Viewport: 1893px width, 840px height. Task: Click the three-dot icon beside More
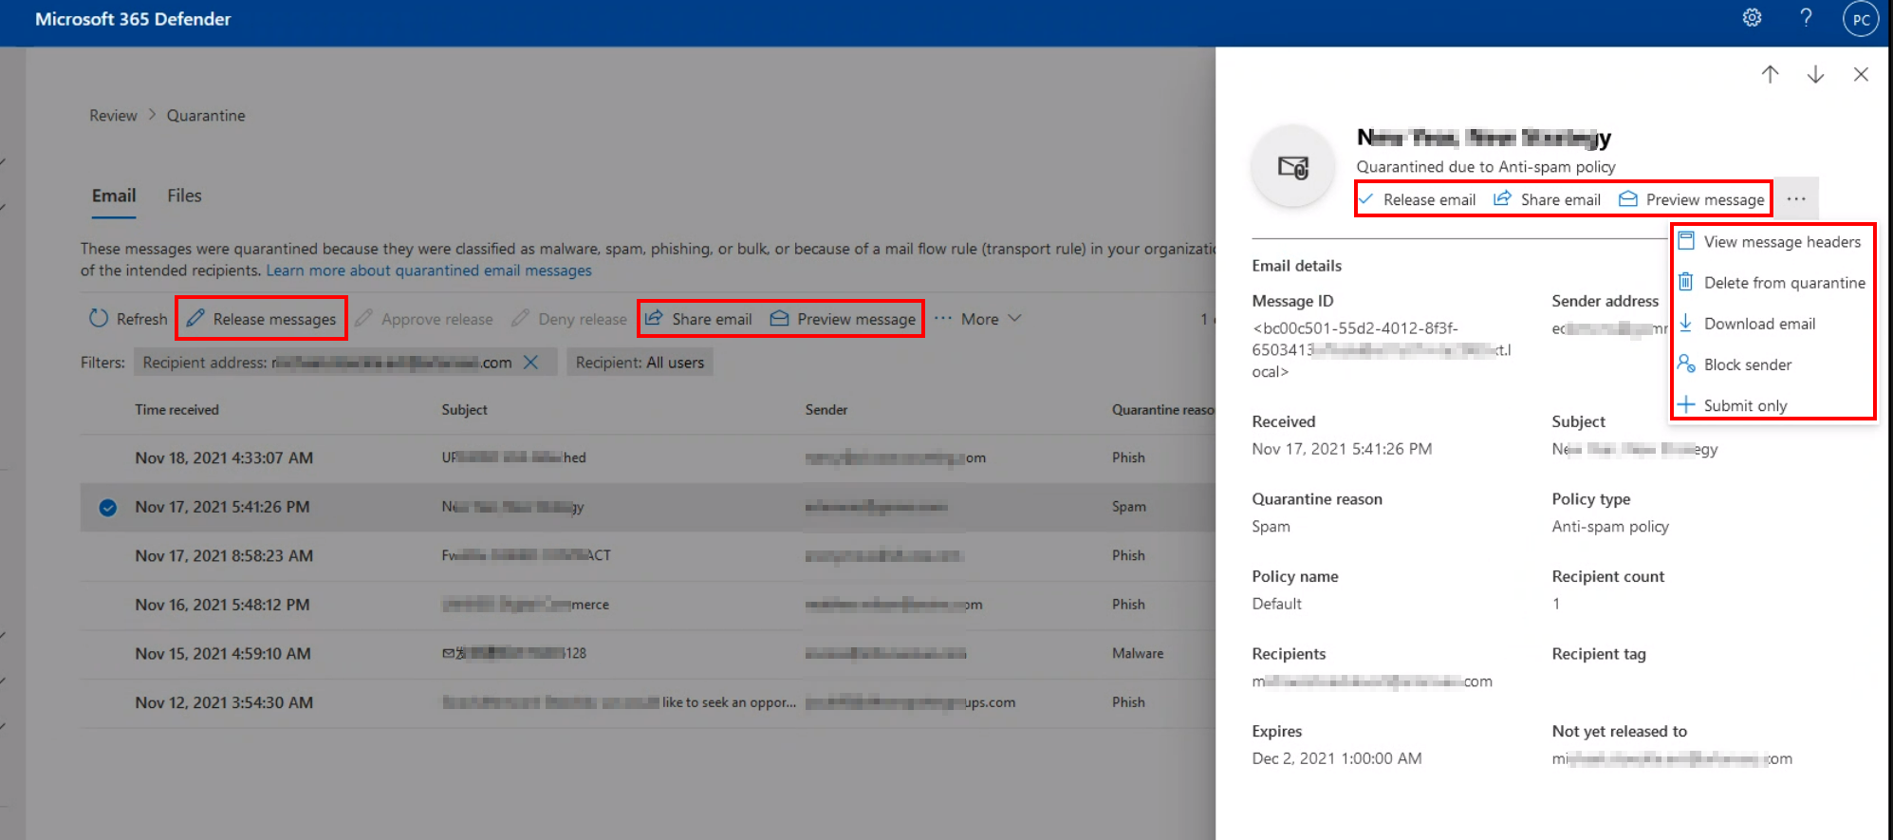coord(942,319)
